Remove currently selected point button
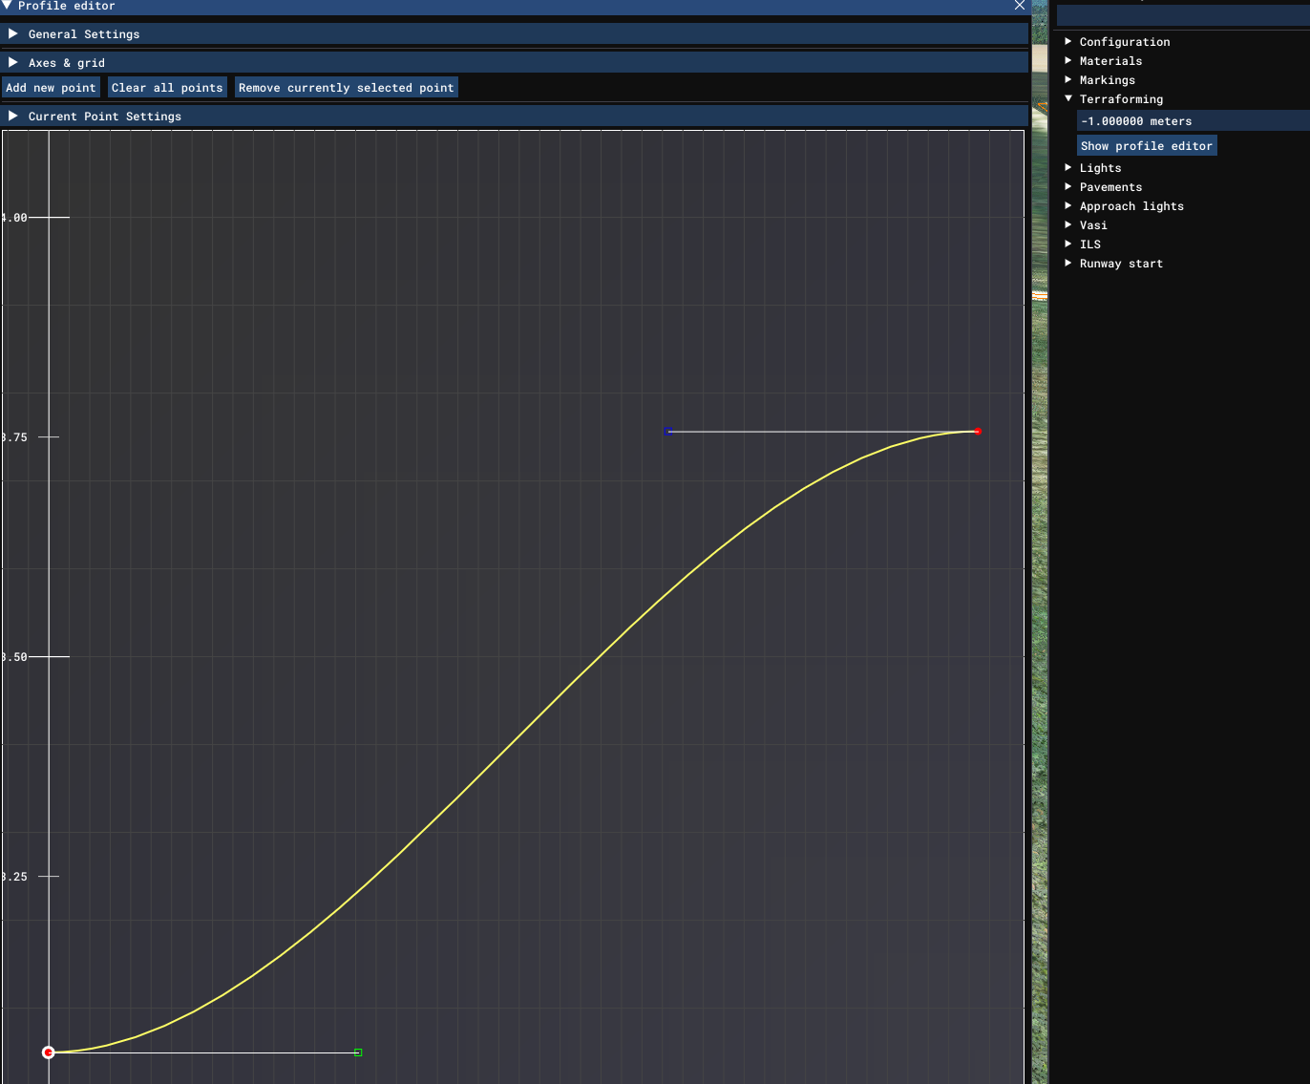 347,88
